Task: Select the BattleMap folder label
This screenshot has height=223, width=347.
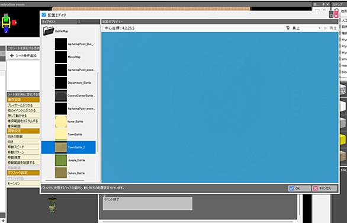Action: [62, 31]
